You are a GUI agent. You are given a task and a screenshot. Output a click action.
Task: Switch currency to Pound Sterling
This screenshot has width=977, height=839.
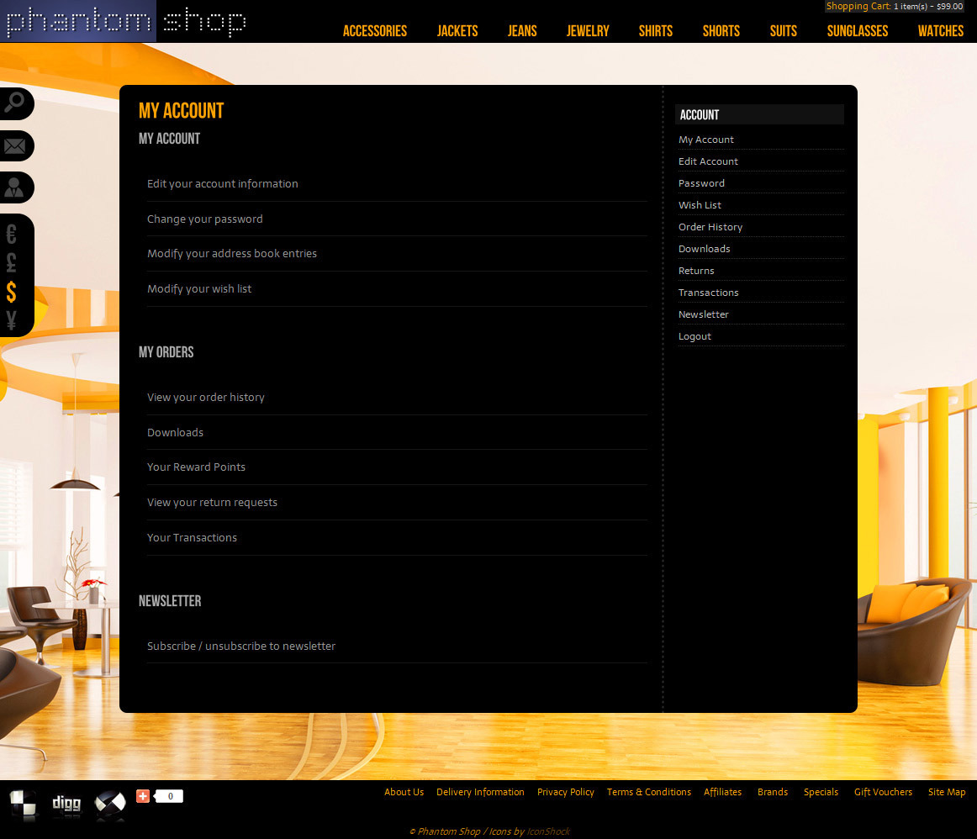pos(11,263)
